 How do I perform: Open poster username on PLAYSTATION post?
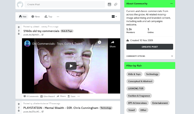[40, 103]
